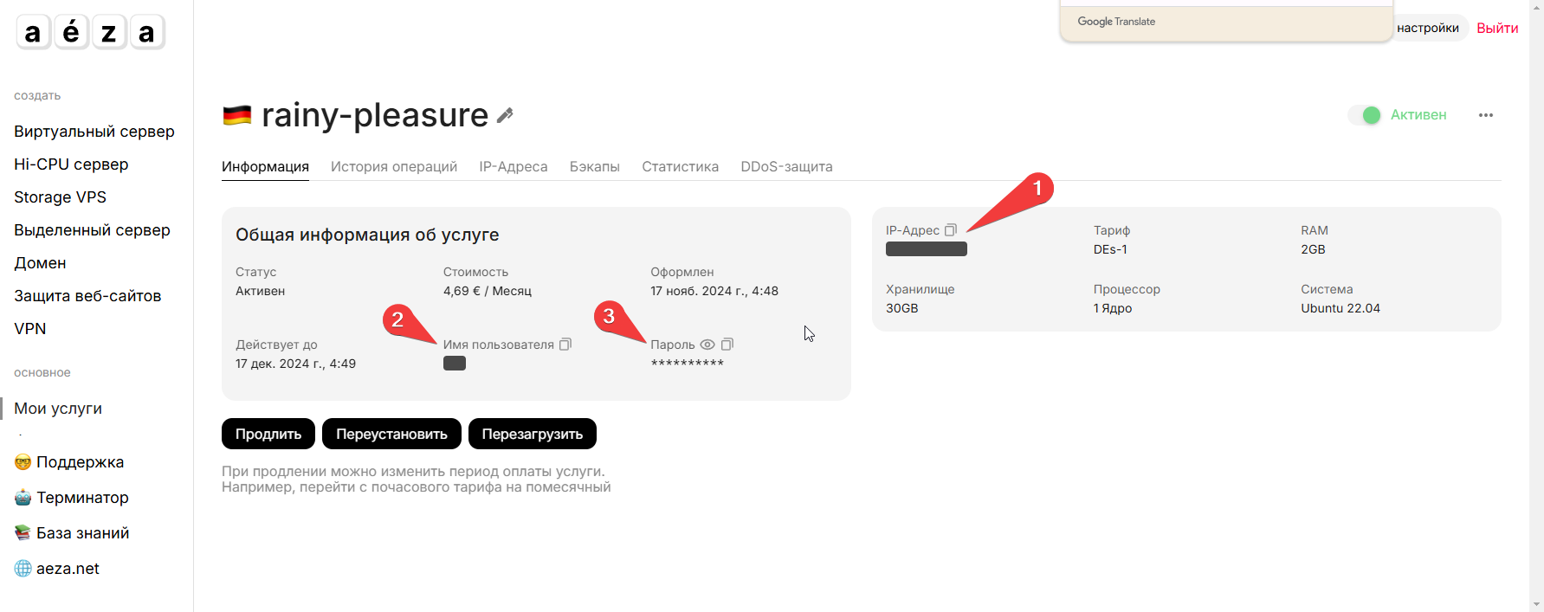This screenshot has height=612, width=1544.
Task: Click the Перезагрузить button
Action: click(533, 434)
